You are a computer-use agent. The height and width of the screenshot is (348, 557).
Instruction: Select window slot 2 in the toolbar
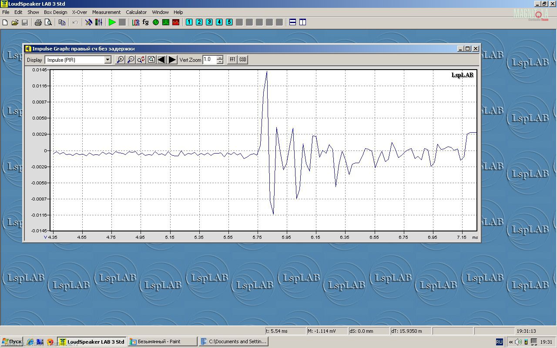click(x=199, y=22)
